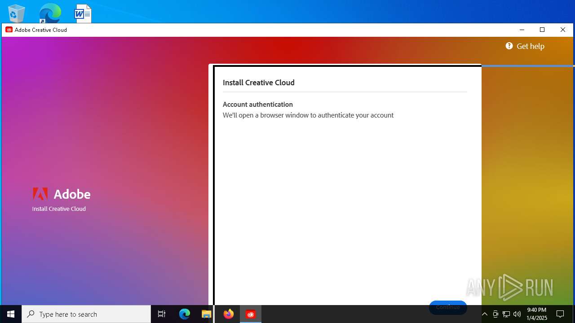Open the Get help link
Screen dimensions: 575x323
tap(530, 46)
